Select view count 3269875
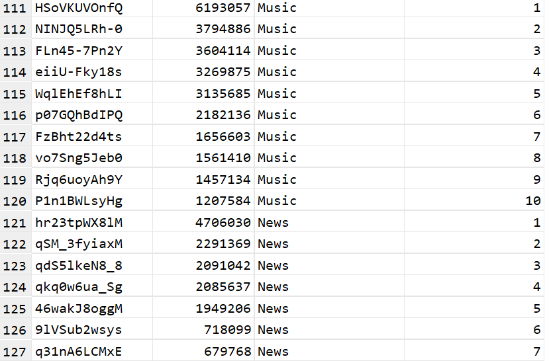Screen dimensions: 549x361 [203, 72]
